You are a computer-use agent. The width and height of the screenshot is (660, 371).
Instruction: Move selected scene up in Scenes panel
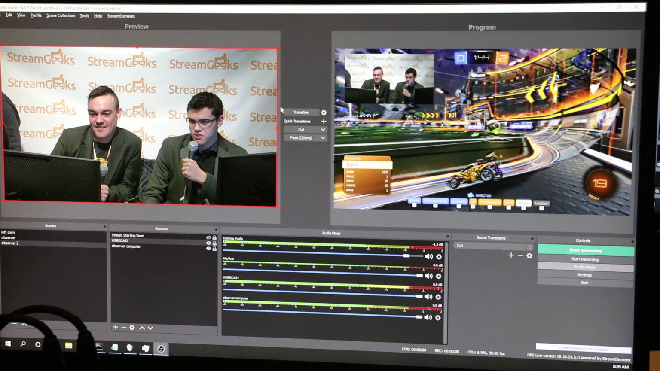click(24, 324)
